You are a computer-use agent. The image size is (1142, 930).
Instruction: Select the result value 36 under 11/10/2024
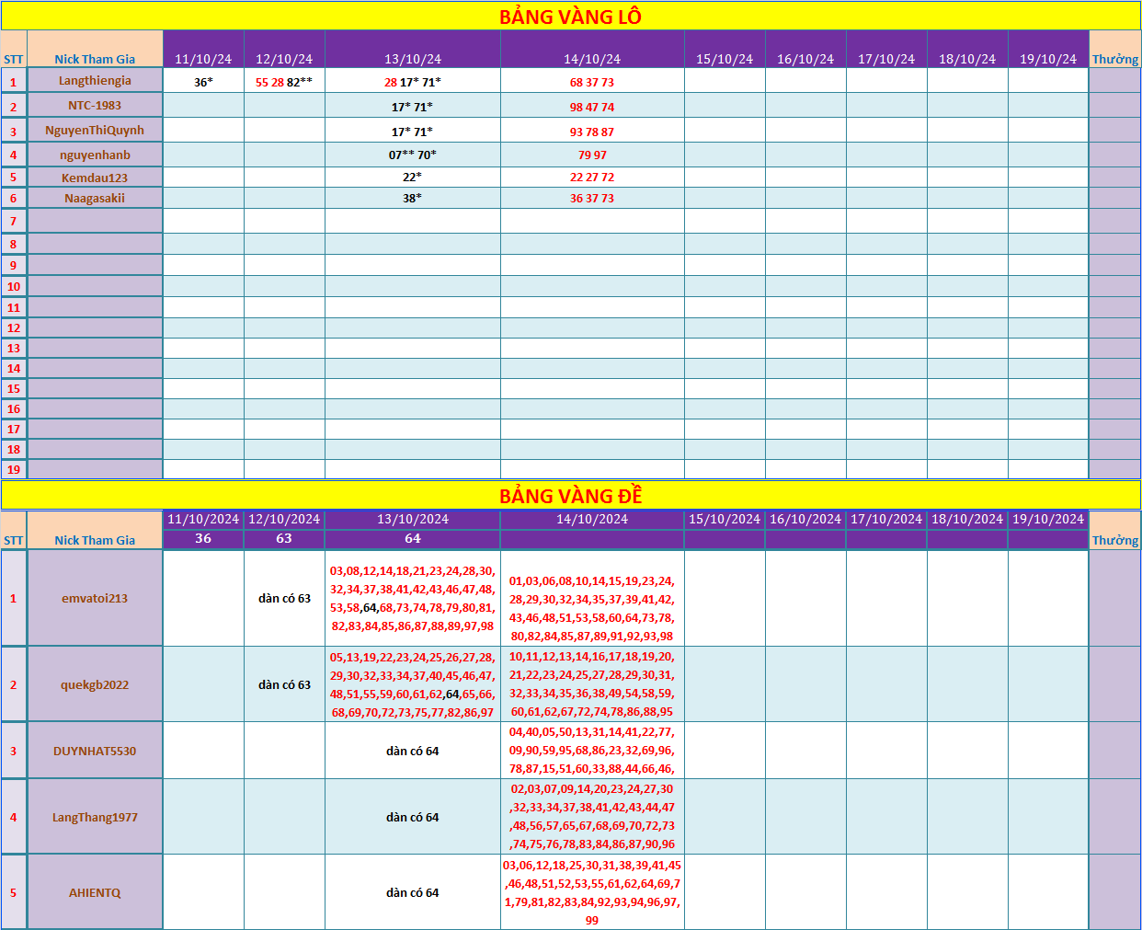tap(203, 539)
